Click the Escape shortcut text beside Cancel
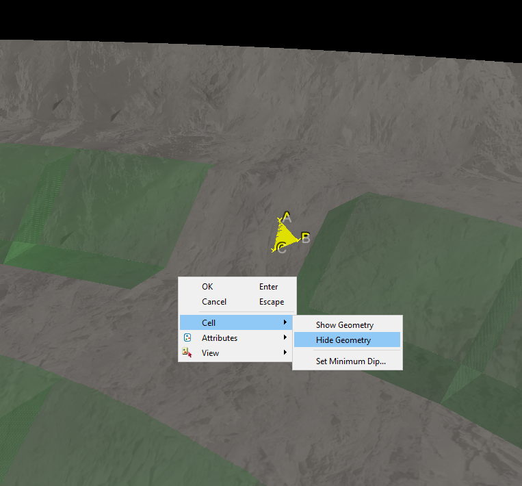 [272, 302]
